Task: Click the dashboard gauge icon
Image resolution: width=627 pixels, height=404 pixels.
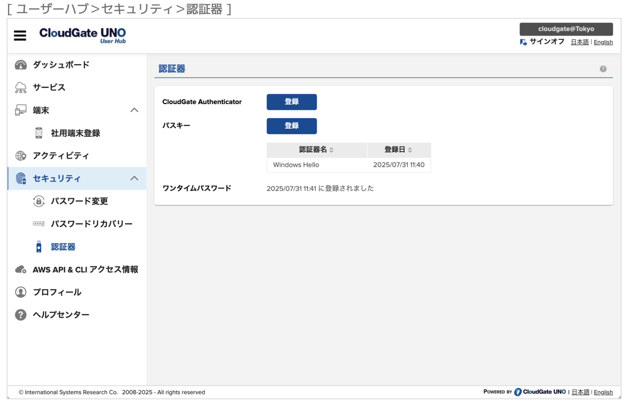Action: click(21, 65)
